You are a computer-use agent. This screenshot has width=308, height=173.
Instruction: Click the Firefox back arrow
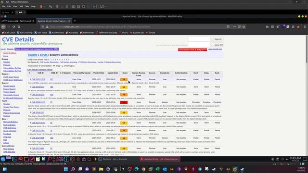(3, 27)
